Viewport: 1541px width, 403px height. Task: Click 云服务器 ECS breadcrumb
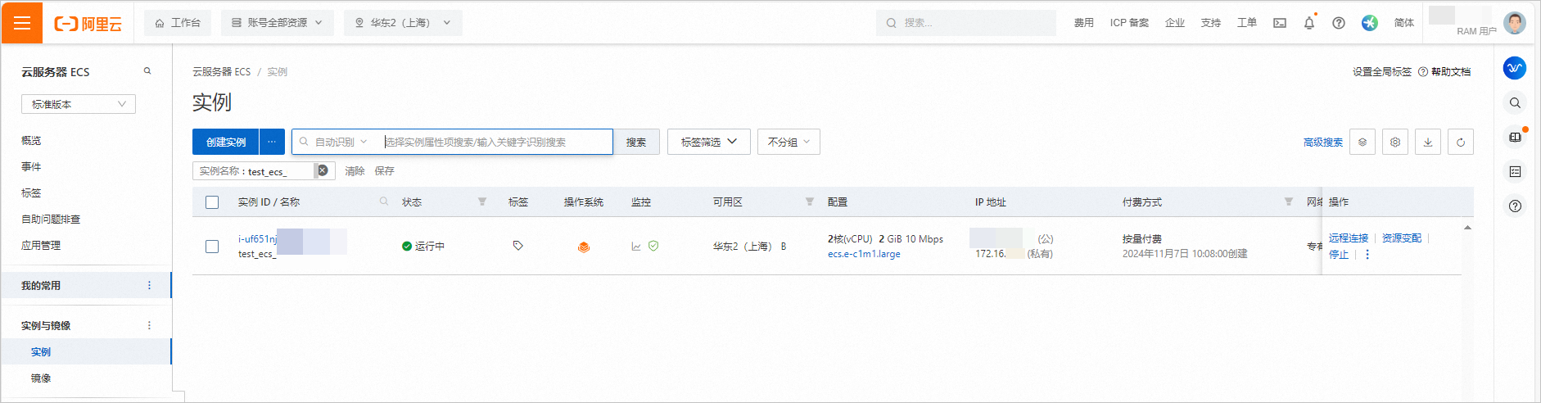point(221,71)
